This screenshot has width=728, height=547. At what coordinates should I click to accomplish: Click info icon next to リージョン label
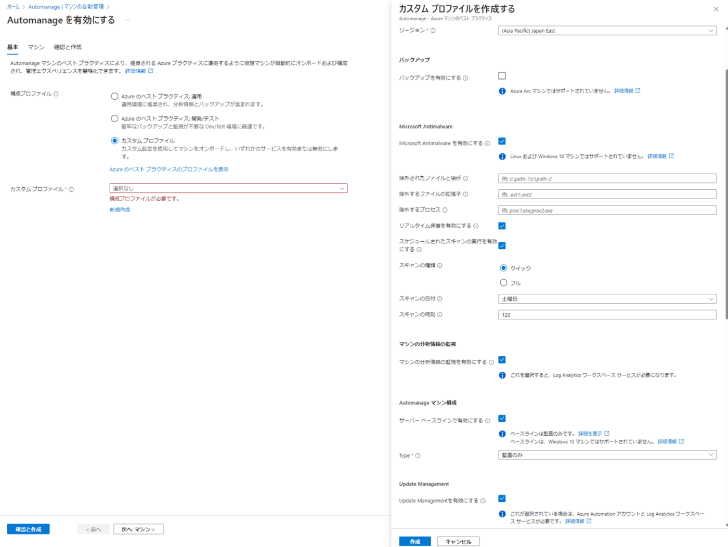point(433,31)
